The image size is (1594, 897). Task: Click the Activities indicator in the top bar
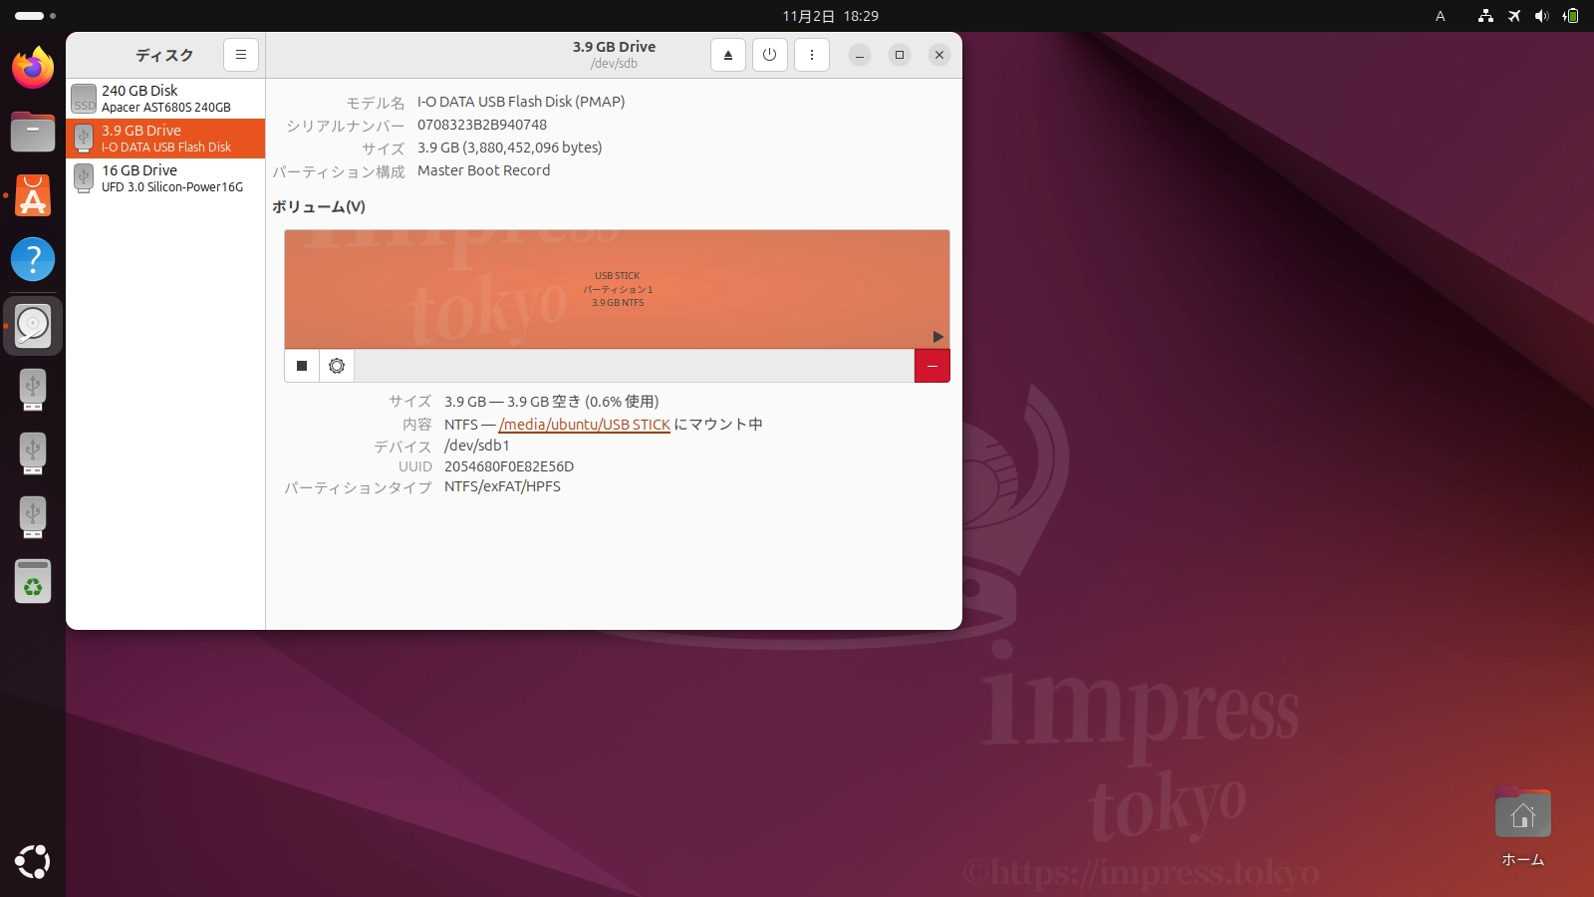pos(35,16)
